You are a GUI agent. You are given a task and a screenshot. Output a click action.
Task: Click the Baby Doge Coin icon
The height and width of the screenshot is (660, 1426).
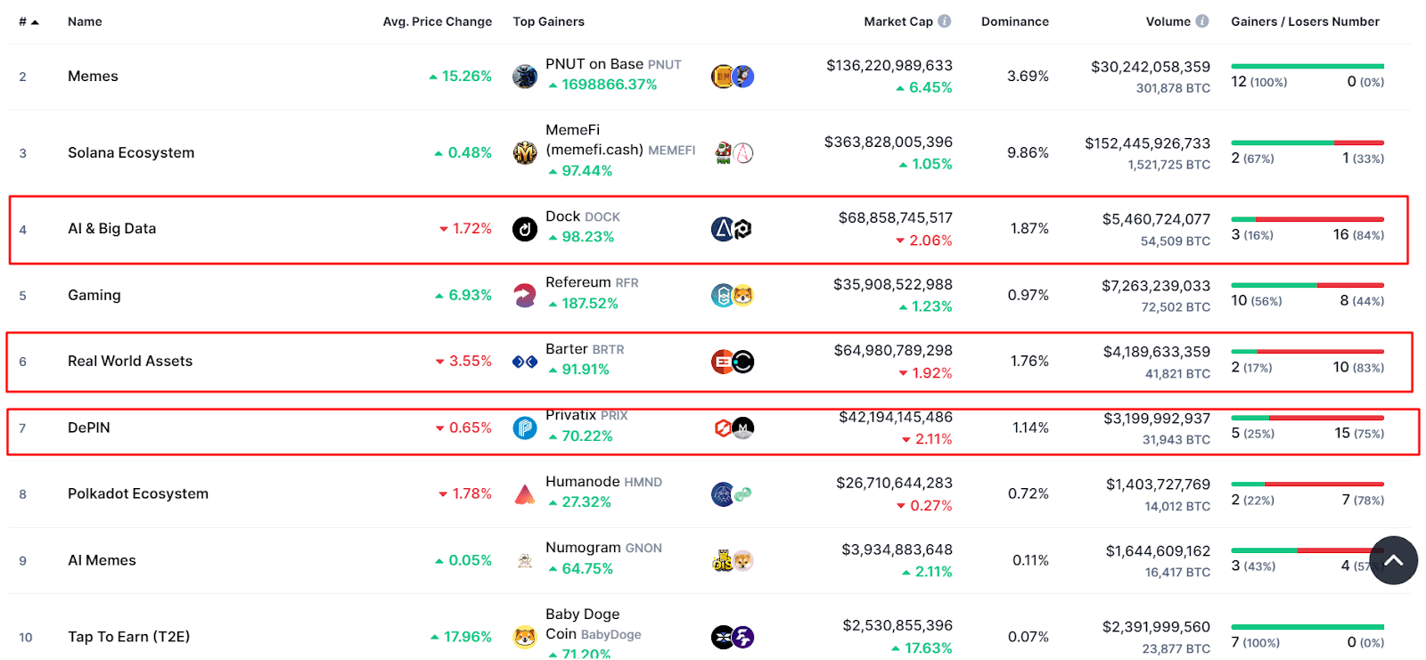(525, 637)
